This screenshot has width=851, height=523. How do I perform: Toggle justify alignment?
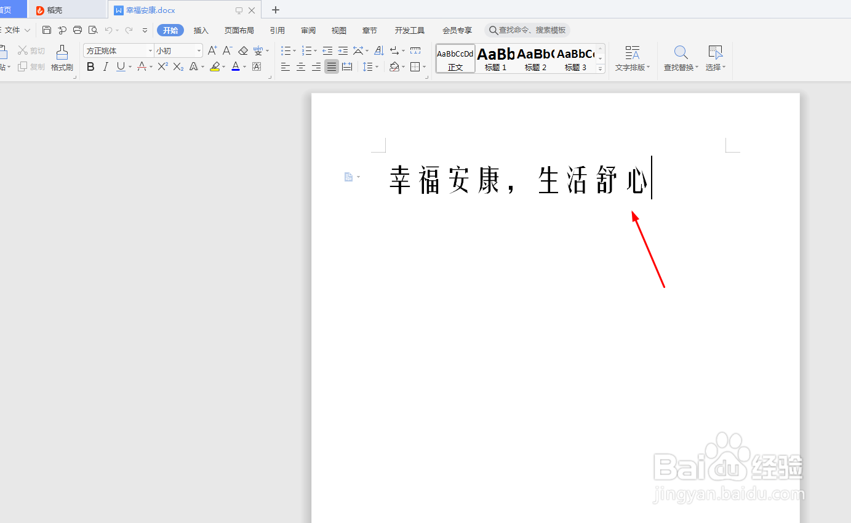tap(331, 66)
